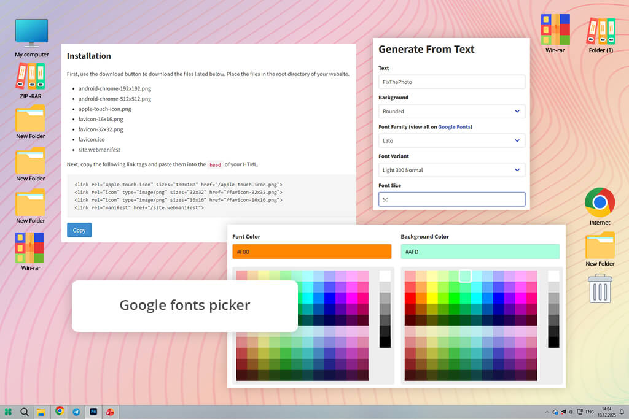The image size is (629, 419).
Task: Click the Windows Start button in taskbar
Action: pos(8,412)
